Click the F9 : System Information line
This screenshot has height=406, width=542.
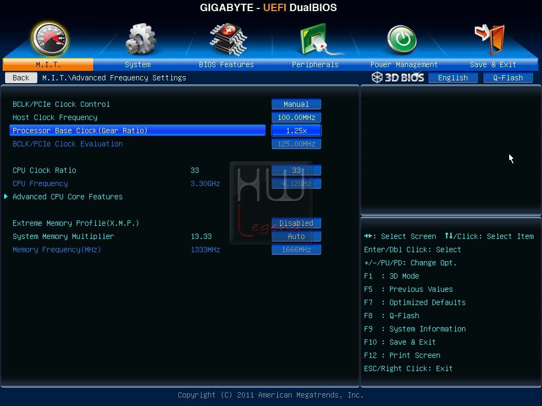click(415, 329)
